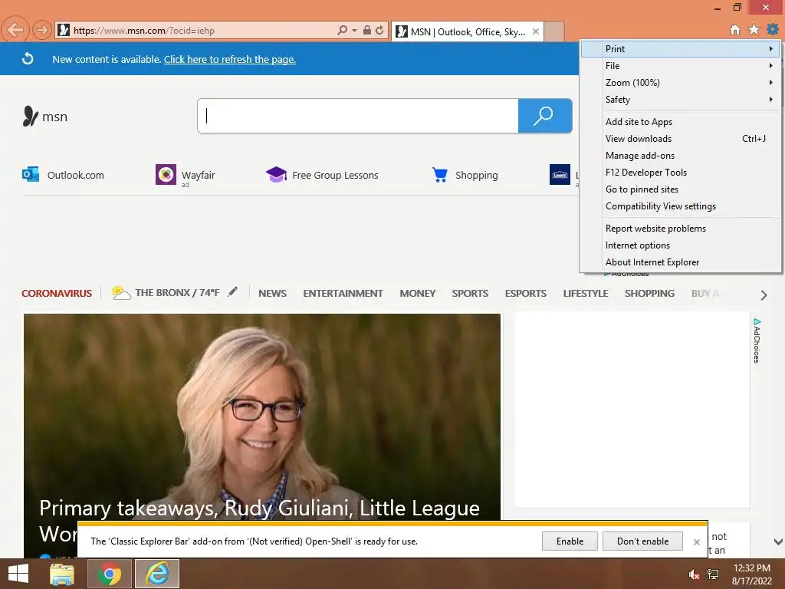Go to the ENTERTAINMENT category
Viewport: 785px width, 589px height.
click(343, 293)
